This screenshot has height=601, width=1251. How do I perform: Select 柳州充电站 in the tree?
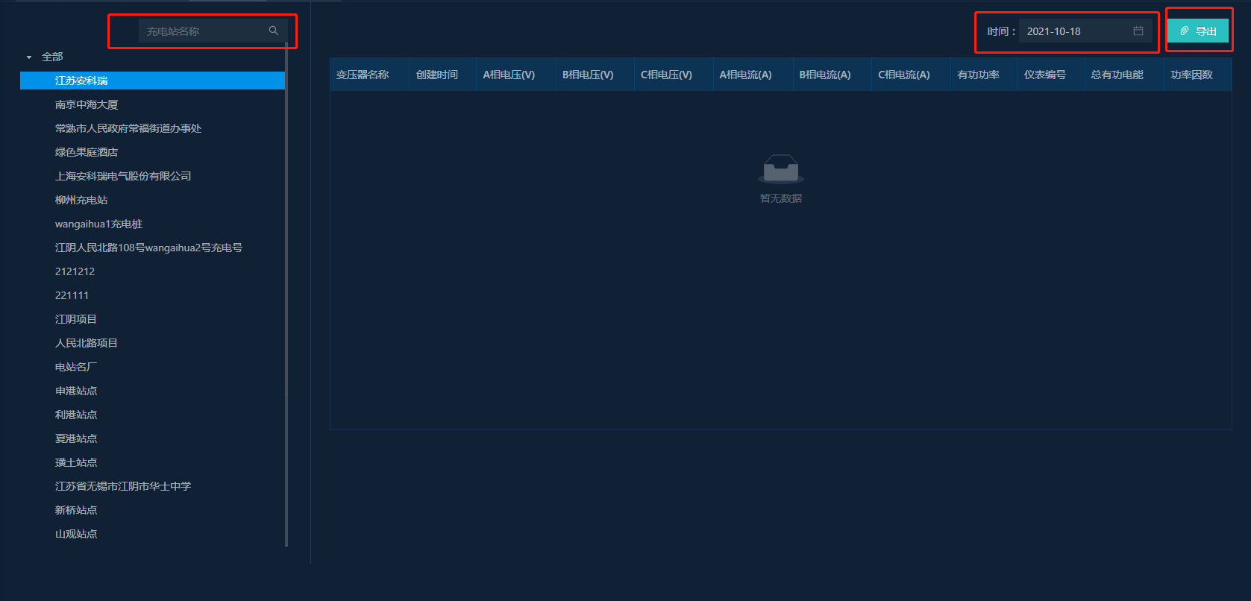coord(81,200)
